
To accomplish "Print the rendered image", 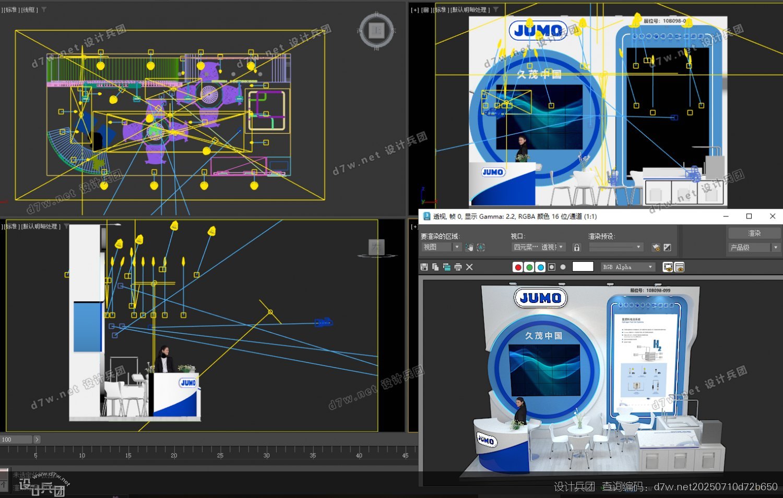I will 458,267.
